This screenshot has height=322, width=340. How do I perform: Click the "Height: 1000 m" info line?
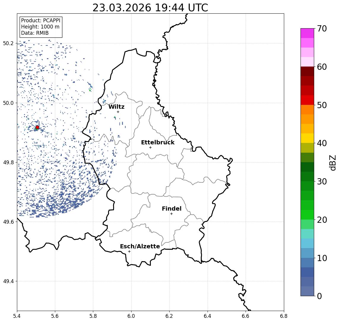40,27
